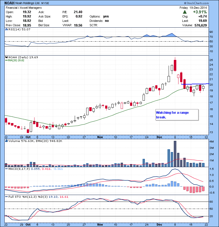Viewport: 219px width, 227px height.
Task: Click the MA(20) 20.02 legend text
Action: (x=16, y=60)
